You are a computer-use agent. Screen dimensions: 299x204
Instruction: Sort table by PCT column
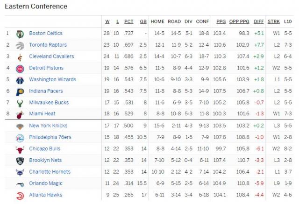coord(128,21)
